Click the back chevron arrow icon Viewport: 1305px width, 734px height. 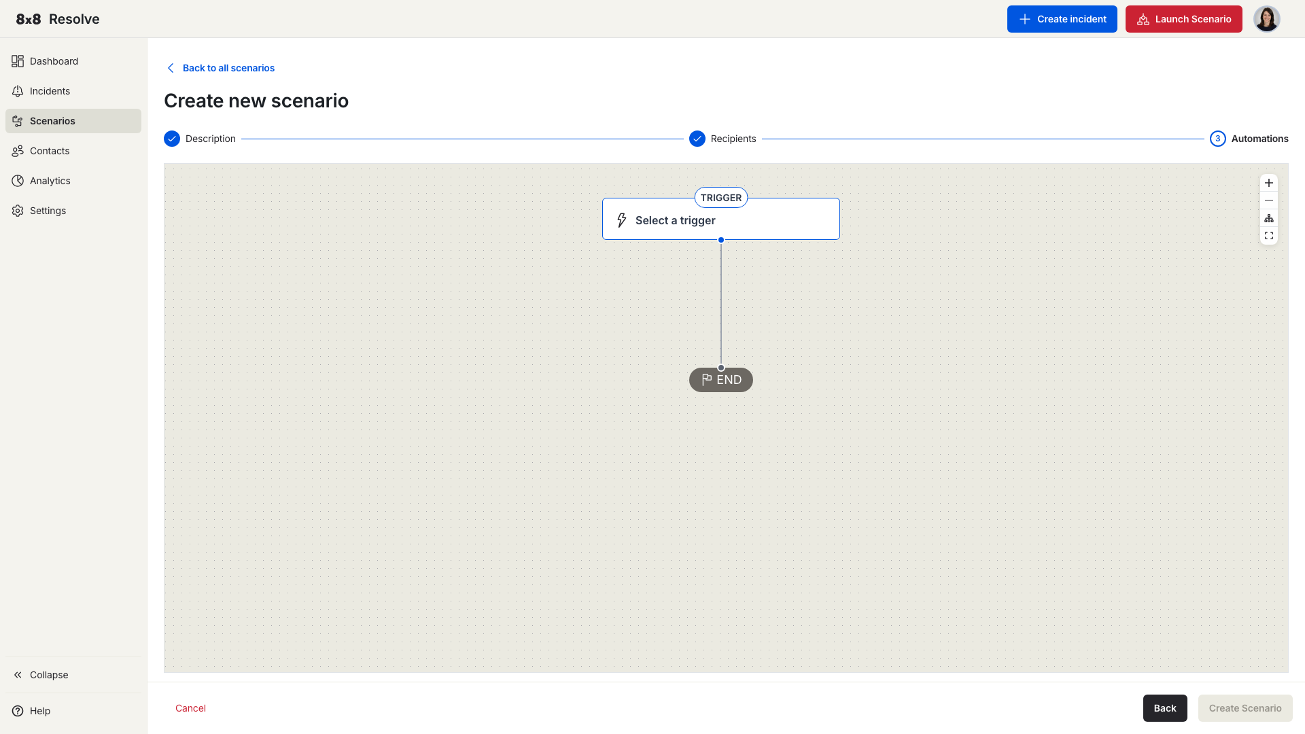point(171,68)
